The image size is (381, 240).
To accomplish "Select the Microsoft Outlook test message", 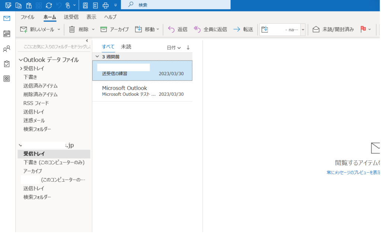I will (x=143, y=91).
